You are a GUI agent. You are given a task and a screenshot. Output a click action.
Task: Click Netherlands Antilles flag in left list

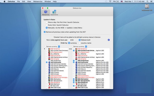click(x=49, y=57)
